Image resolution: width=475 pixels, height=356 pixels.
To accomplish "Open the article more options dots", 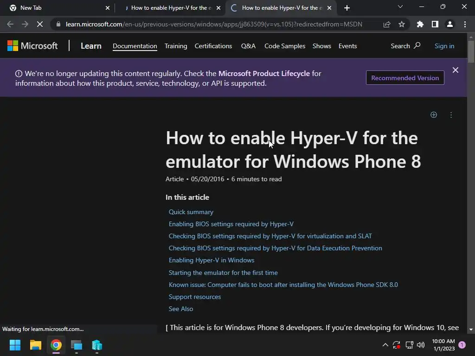I will pos(451,115).
